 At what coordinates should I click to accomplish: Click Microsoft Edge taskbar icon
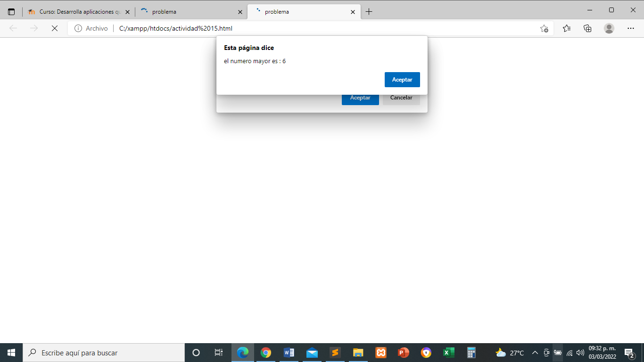[243, 353]
